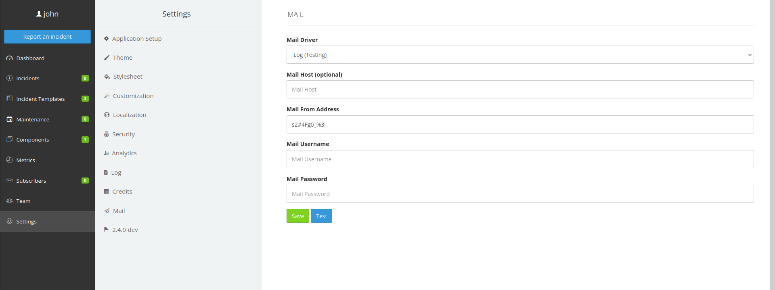Click Report an incident button
The height and width of the screenshot is (290, 775).
(47, 37)
